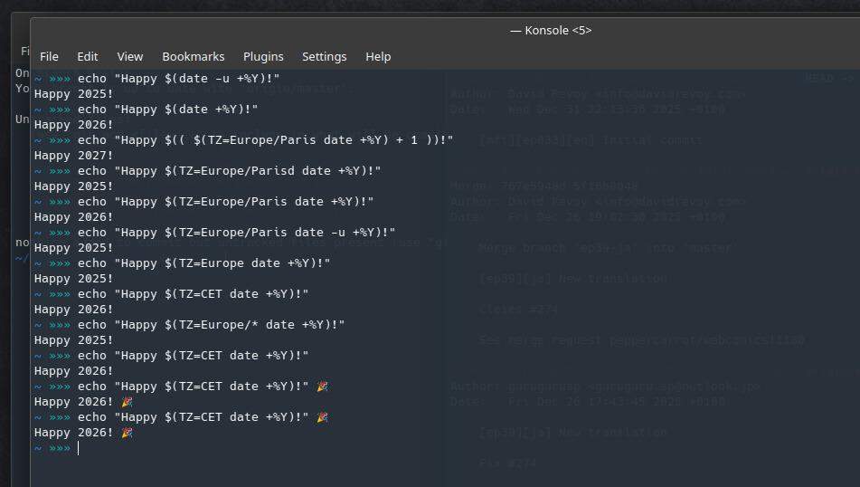Open the View menu
The height and width of the screenshot is (487, 860).
(x=130, y=56)
